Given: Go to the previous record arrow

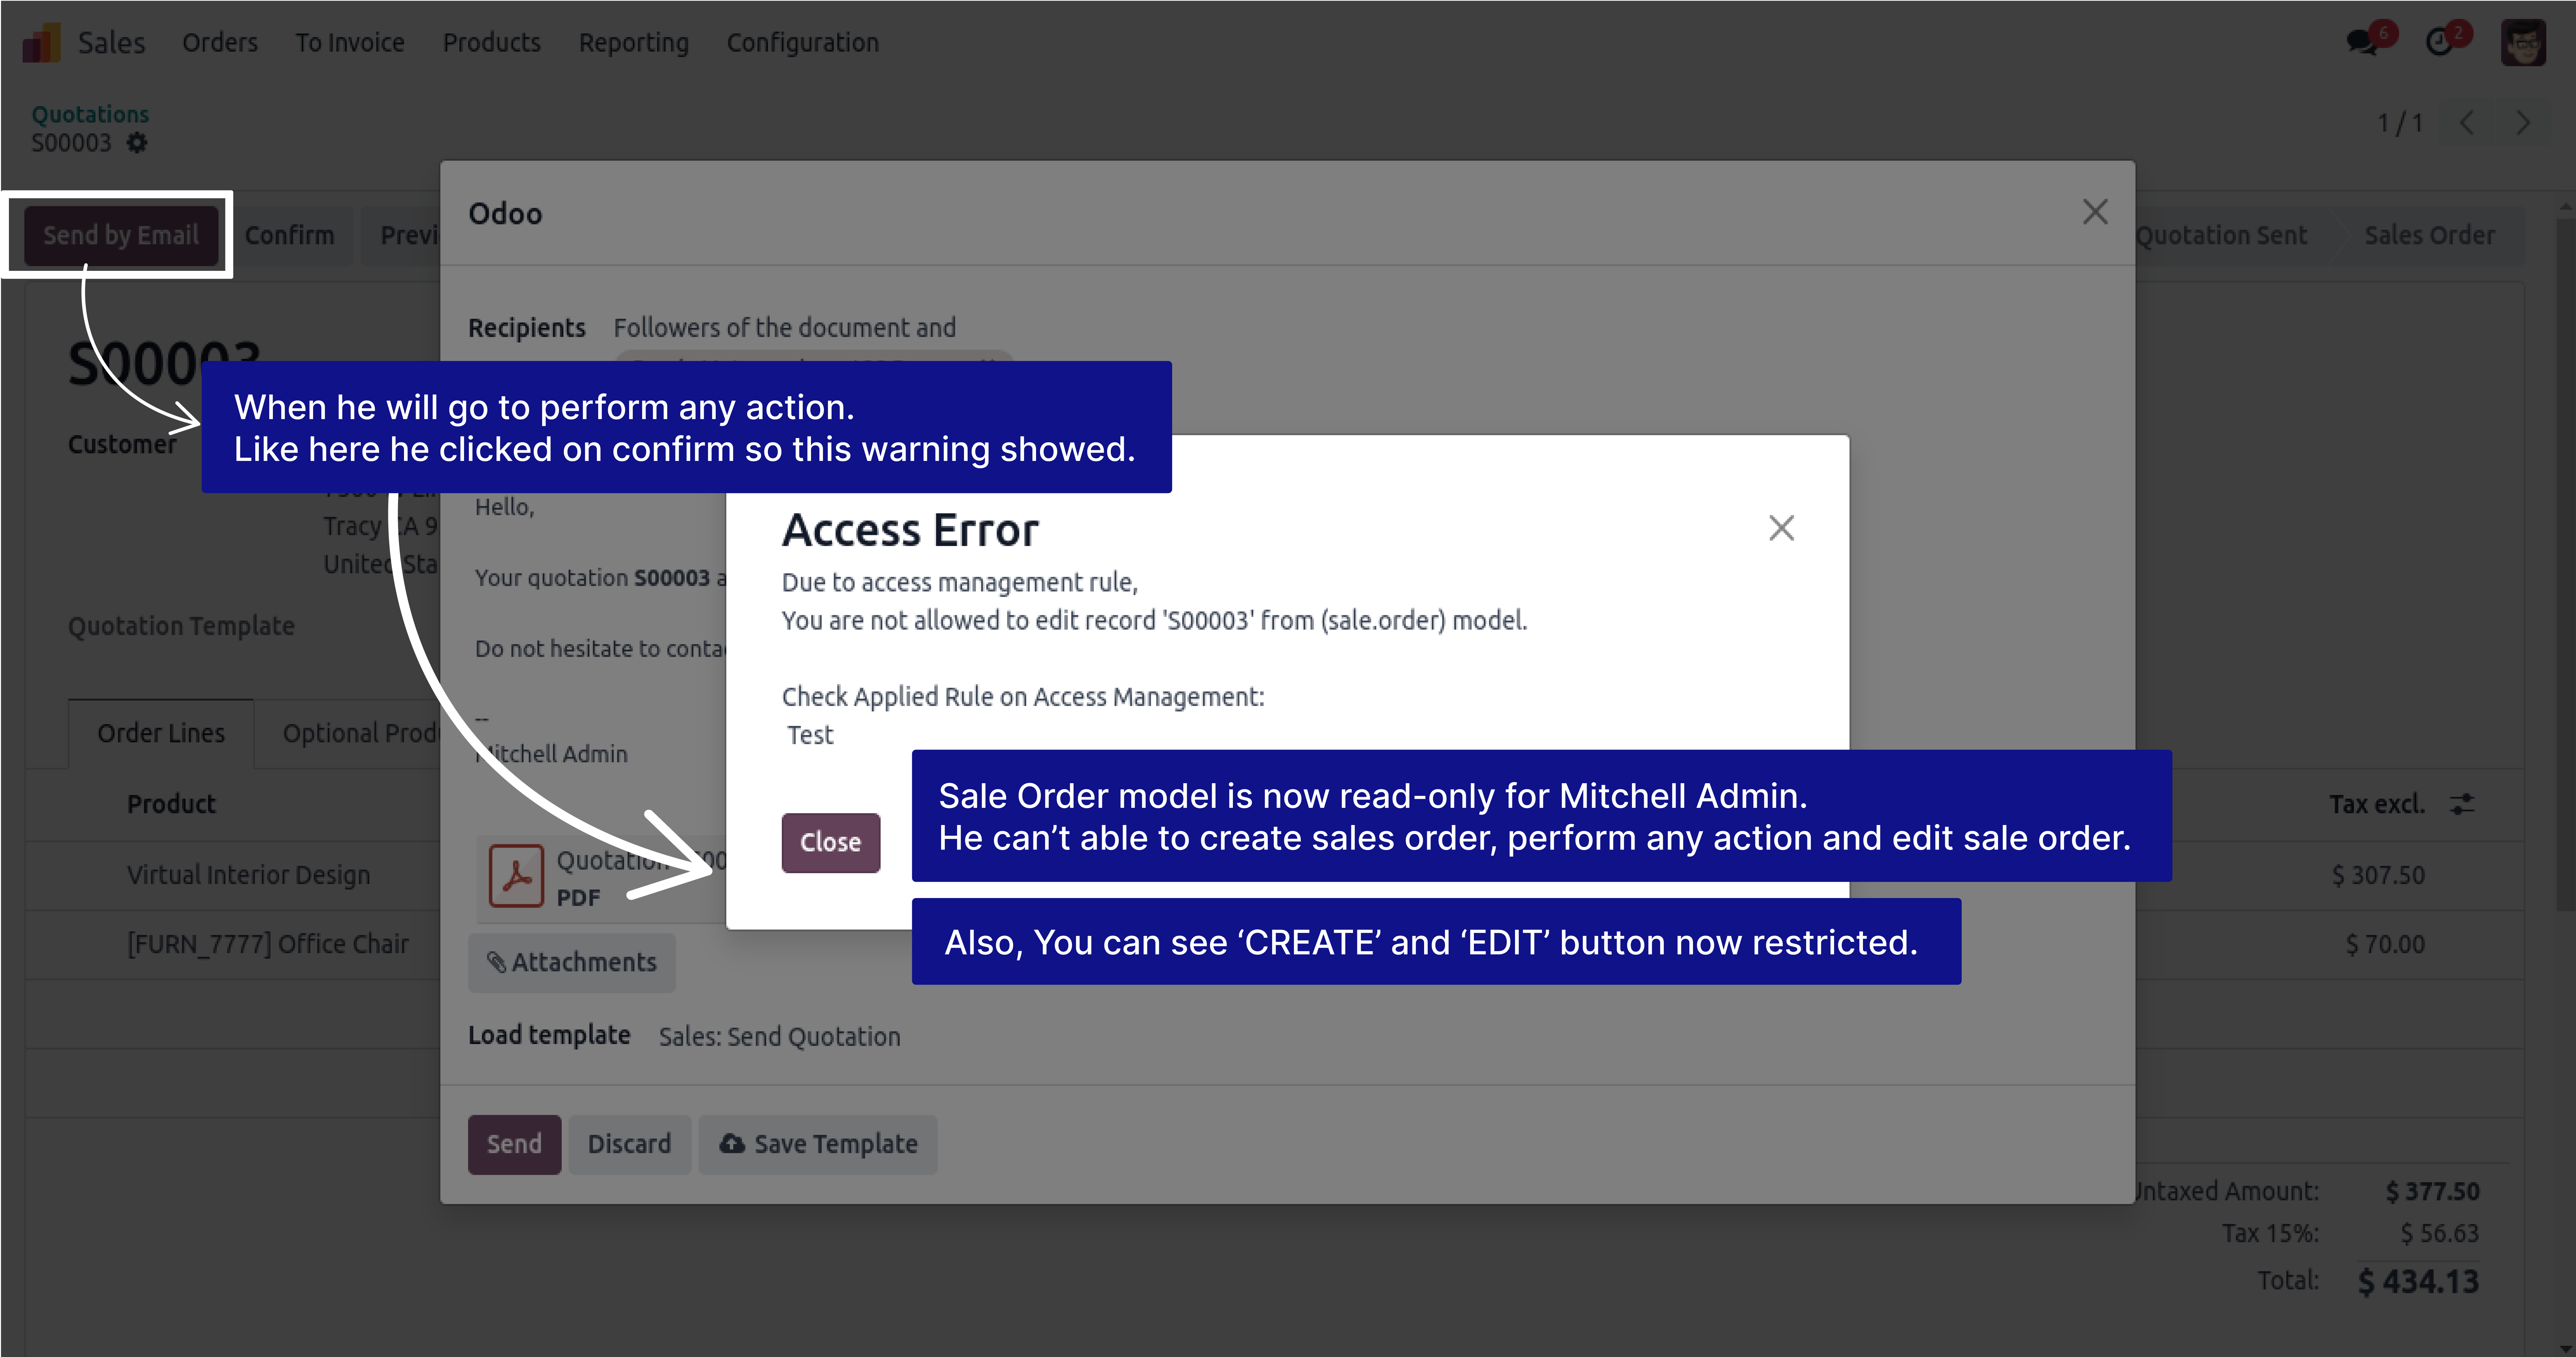Looking at the screenshot, I should tap(2467, 123).
